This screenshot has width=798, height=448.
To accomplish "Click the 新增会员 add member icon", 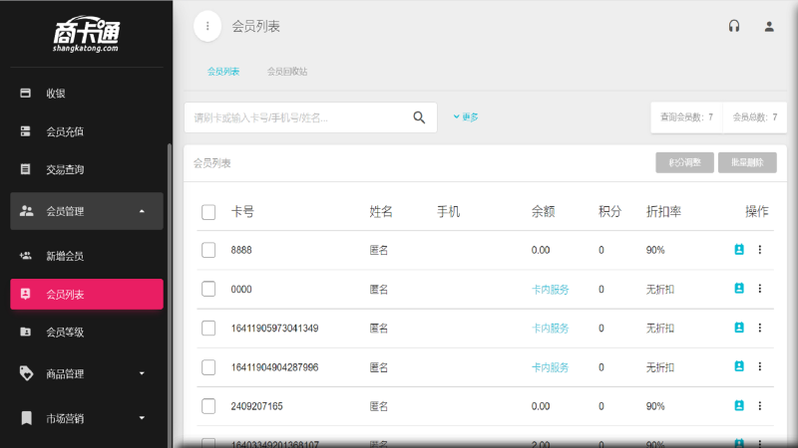I will coord(26,256).
